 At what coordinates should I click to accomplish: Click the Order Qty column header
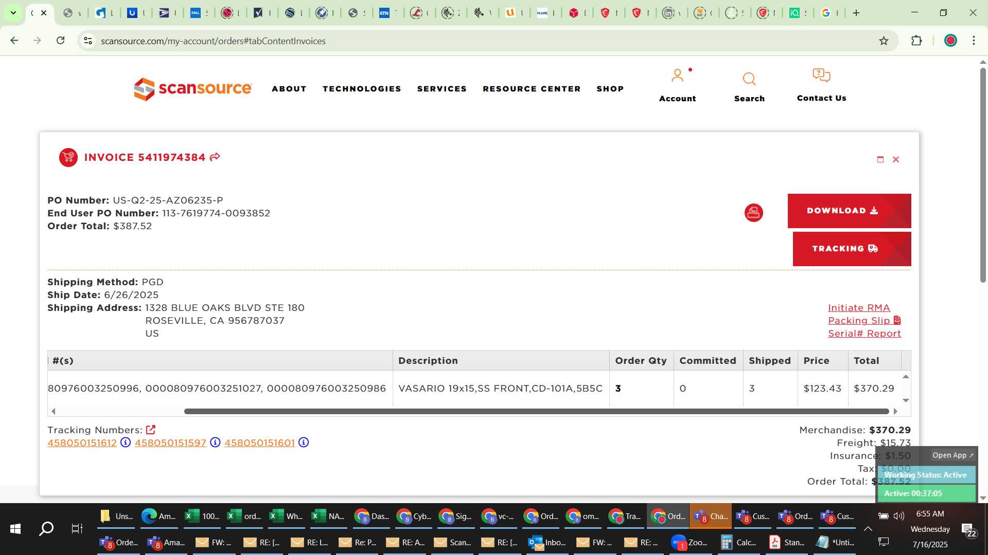(x=641, y=360)
